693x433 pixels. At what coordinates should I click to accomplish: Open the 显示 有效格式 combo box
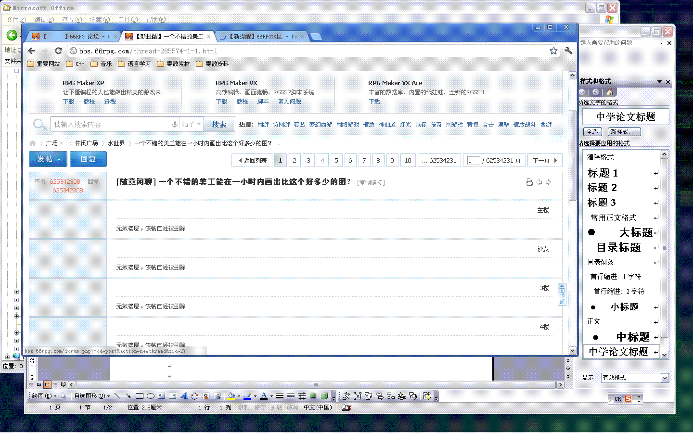(635, 378)
